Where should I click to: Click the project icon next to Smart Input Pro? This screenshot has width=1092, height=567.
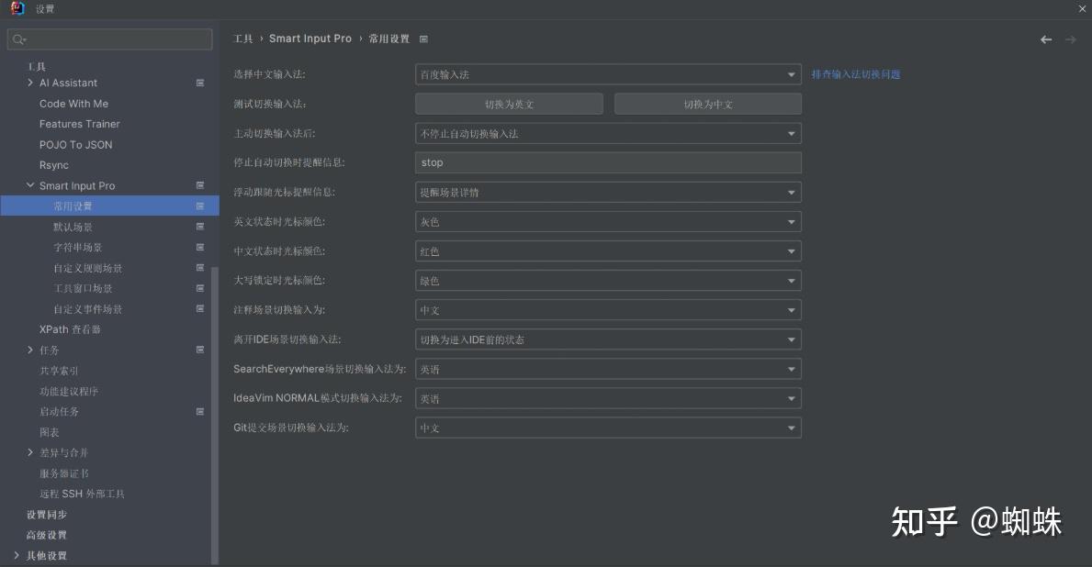click(200, 185)
